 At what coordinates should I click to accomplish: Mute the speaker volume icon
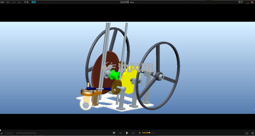[x=140, y=133]
